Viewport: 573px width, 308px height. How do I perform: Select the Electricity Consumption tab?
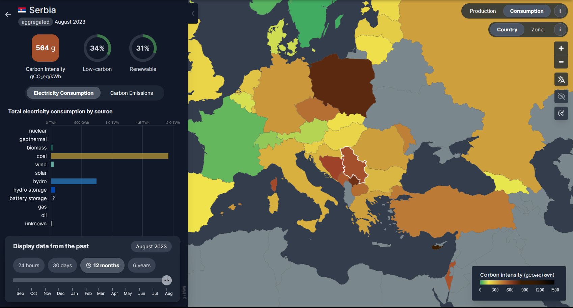point(63,93)
